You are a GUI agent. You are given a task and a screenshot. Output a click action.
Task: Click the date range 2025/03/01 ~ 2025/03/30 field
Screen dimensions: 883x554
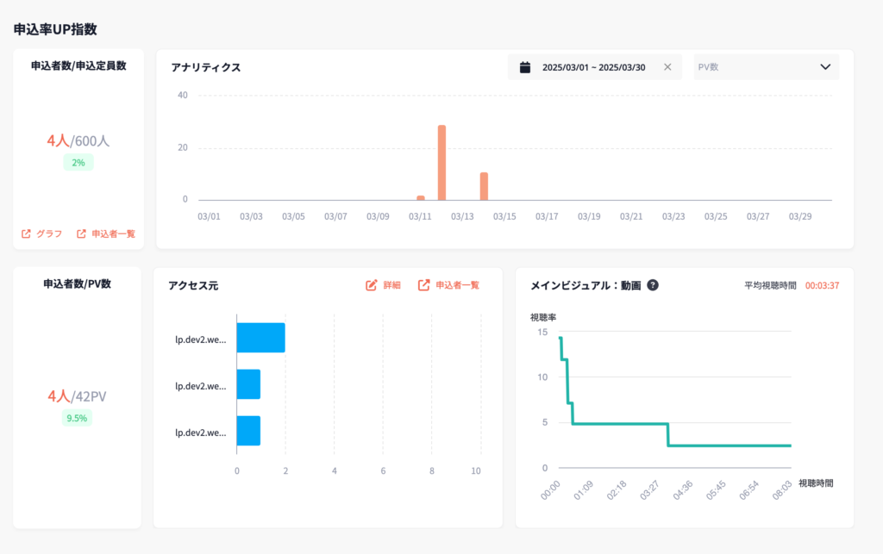[593, 67]
